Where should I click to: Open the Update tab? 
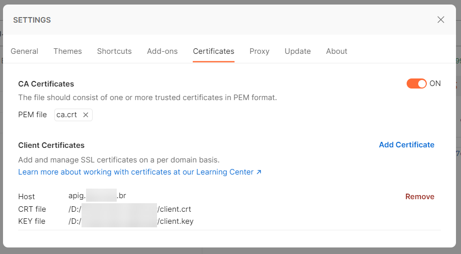(x=297, y=51)
